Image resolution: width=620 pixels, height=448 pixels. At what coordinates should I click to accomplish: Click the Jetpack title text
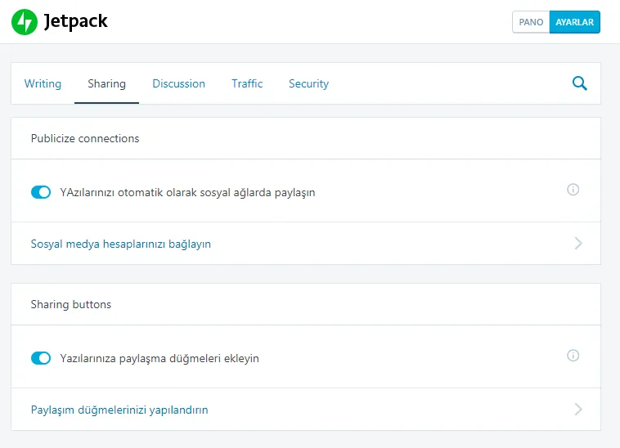(75, 21)
